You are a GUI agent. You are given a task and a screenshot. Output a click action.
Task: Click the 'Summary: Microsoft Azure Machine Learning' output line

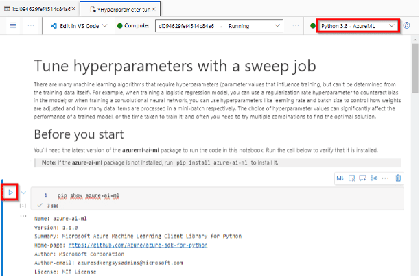coord(138,236)
